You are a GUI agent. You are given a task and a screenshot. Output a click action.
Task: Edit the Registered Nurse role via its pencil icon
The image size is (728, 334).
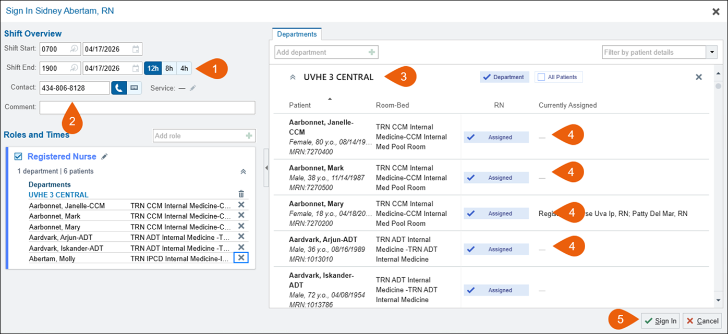coord(105,156)
